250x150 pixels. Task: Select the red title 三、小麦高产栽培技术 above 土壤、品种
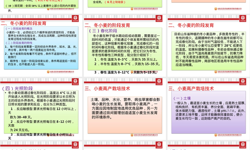107,88
